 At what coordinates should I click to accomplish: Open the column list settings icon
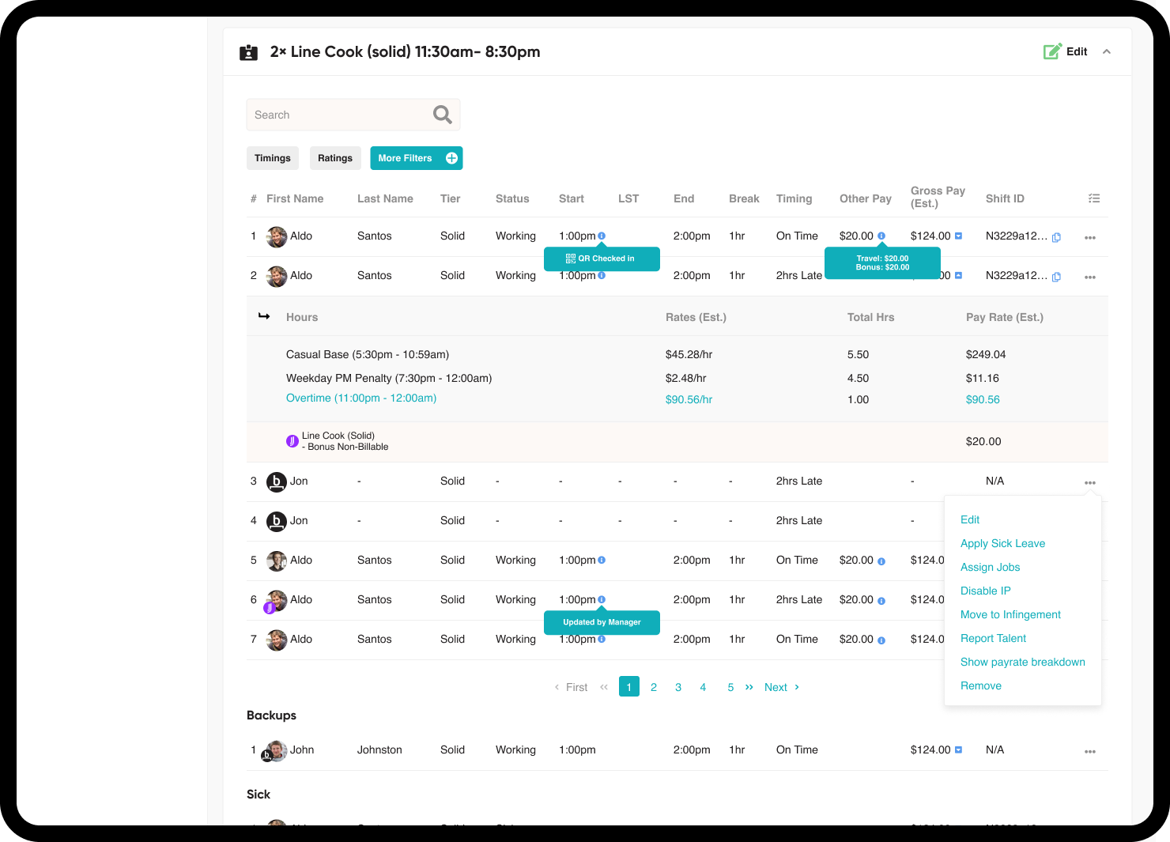(x=1094, y=198)
